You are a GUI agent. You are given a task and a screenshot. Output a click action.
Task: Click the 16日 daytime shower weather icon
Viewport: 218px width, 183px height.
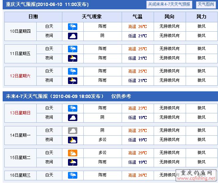pos(73,175)
